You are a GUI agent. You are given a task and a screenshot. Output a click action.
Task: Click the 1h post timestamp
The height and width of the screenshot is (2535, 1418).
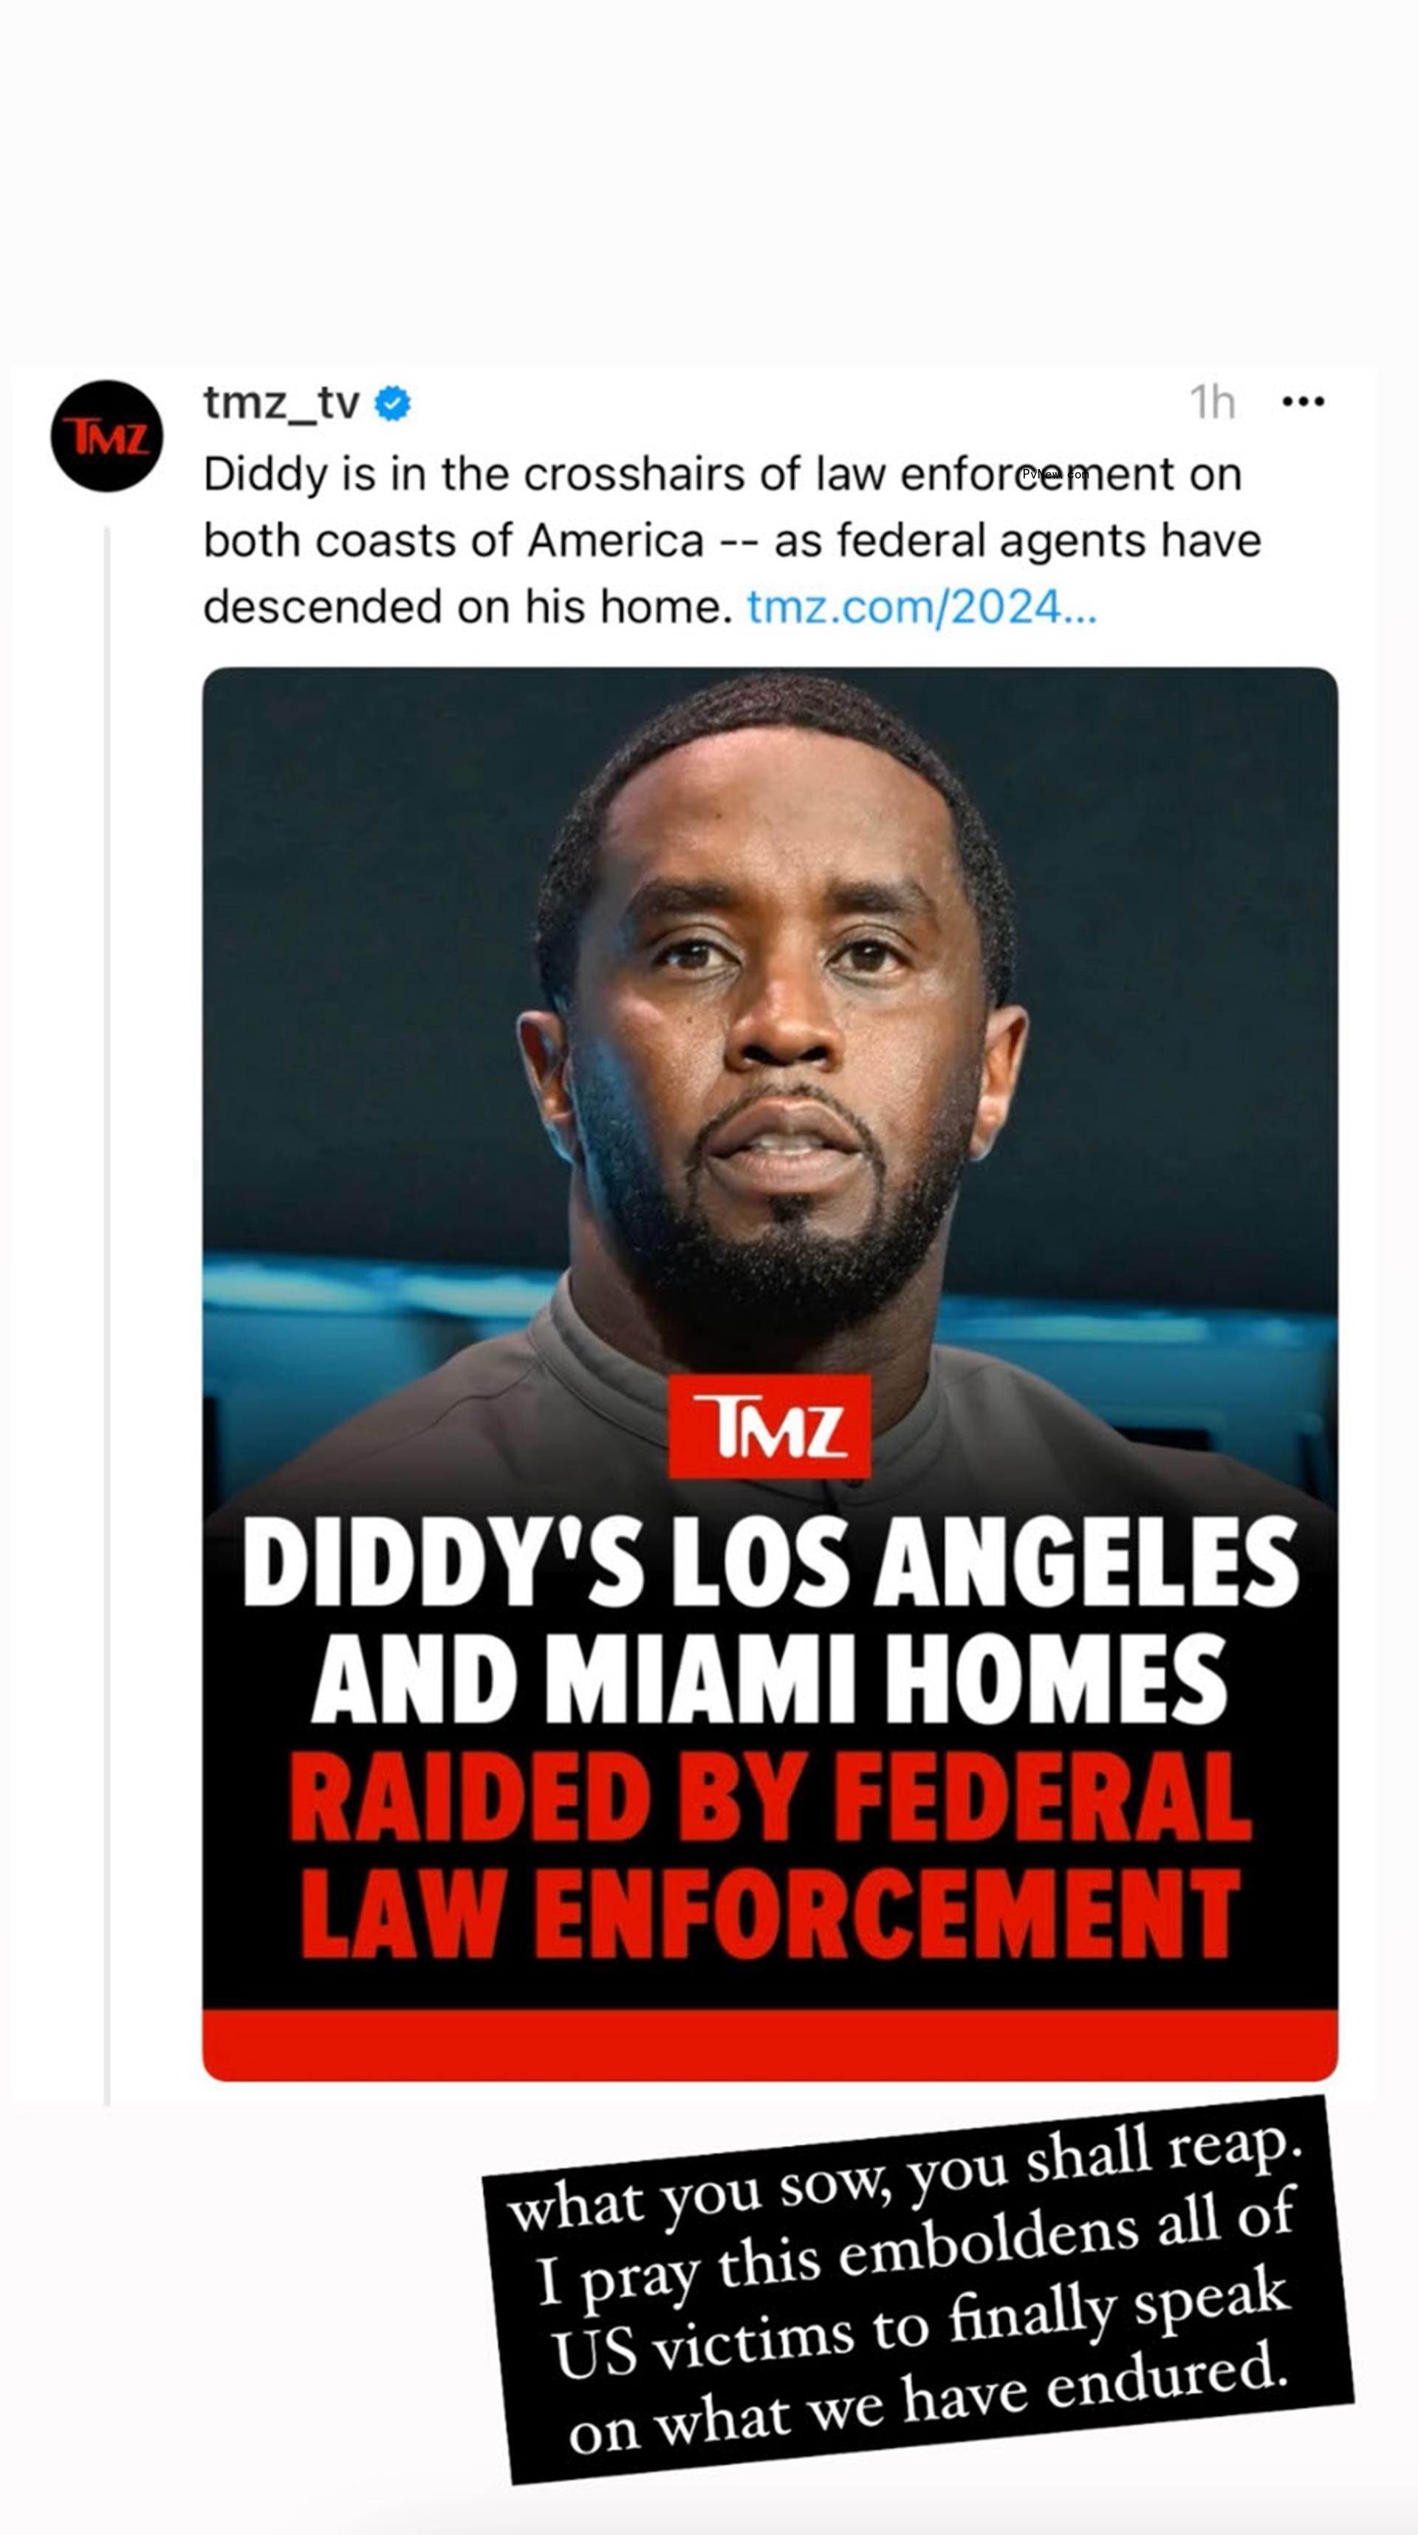[1213, 402]
